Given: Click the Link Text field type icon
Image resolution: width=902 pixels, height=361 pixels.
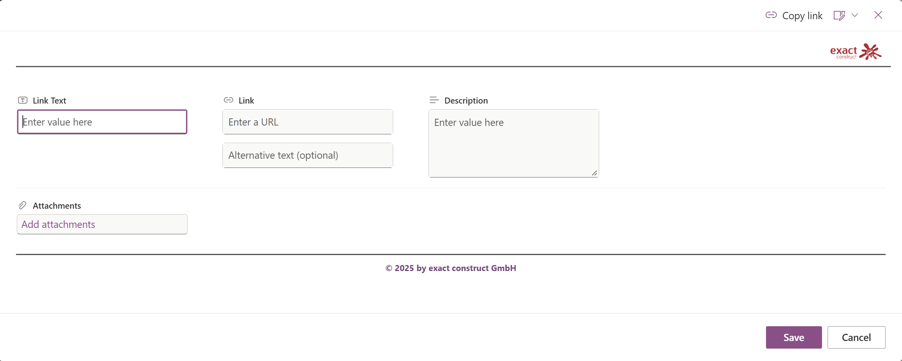Looking at the screenshot, I should [x=23, y=100].
